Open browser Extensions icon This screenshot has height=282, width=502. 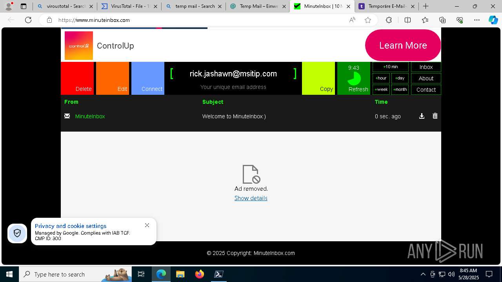click(389, 20)
